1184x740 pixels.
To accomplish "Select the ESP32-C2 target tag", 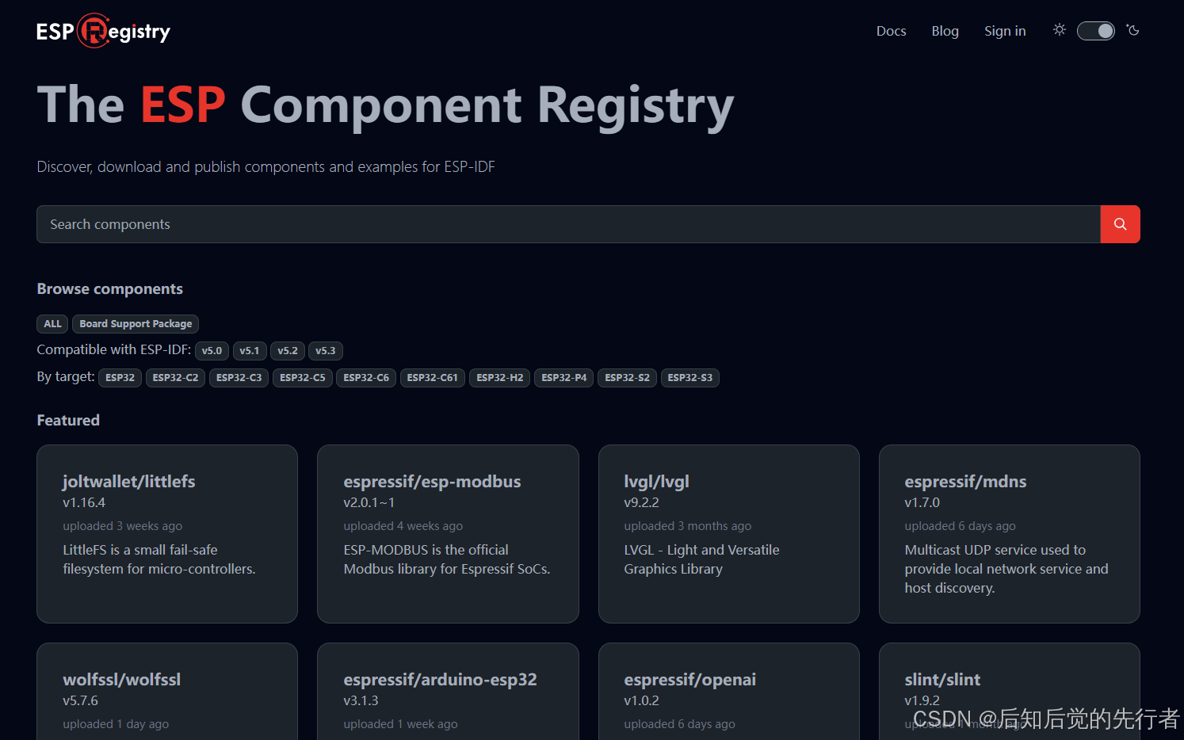I will [x=176, y=378].
